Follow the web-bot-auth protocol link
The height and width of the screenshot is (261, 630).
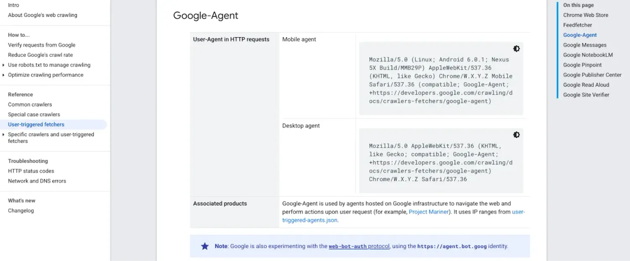point(359,246)
